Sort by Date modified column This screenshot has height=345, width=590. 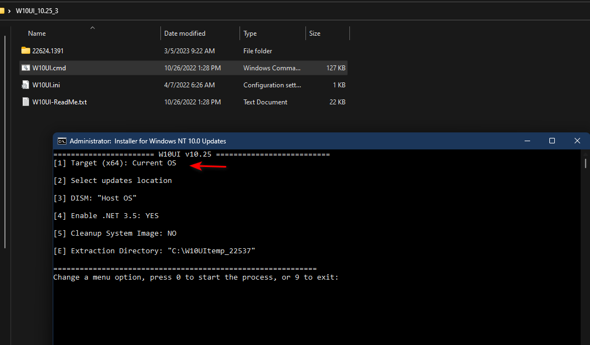pyautogui.click(x=185, y=34)
